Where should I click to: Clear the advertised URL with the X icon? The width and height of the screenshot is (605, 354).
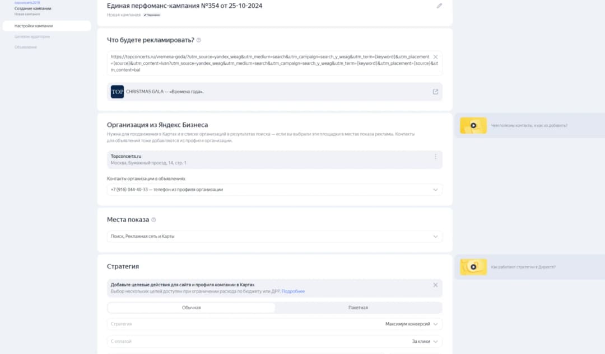pyautogui.click(x=435, y=57)
